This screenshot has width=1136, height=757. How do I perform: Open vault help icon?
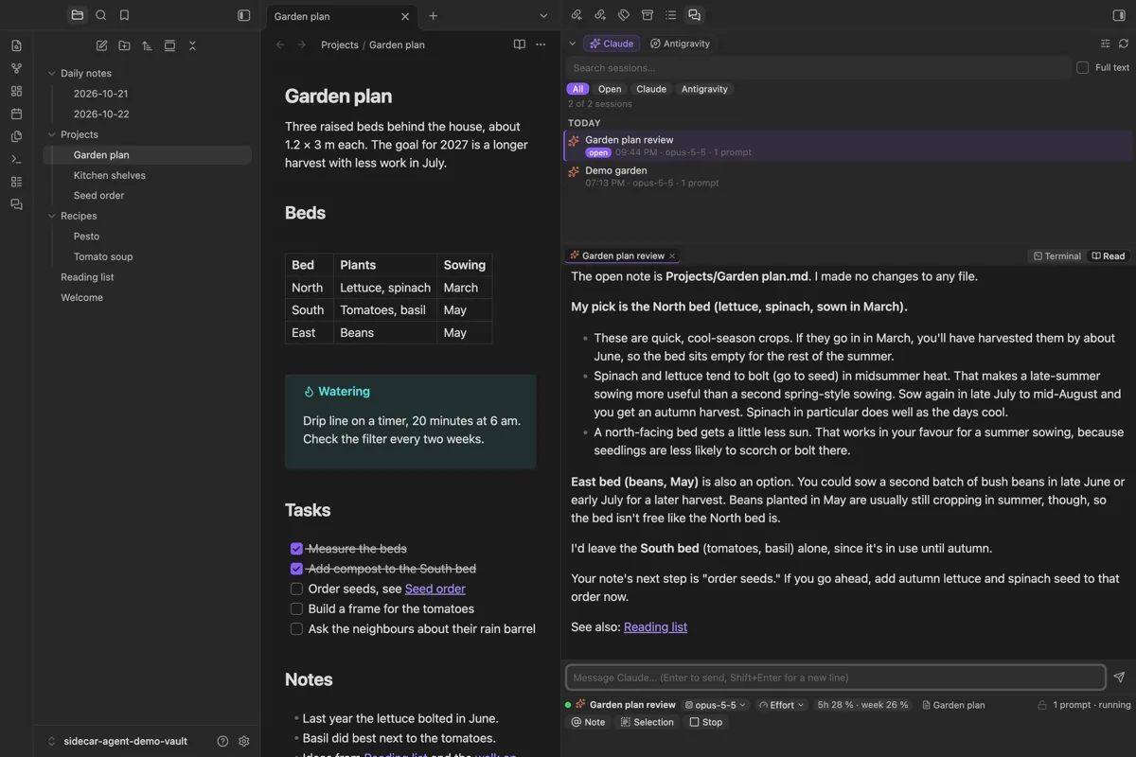point(222,741)
